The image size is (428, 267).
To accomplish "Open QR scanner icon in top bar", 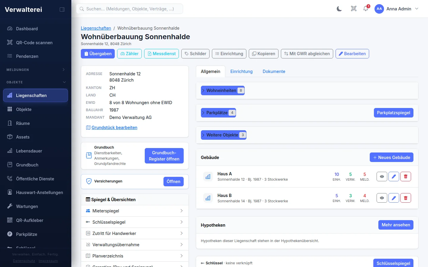I will pos(354,9).
